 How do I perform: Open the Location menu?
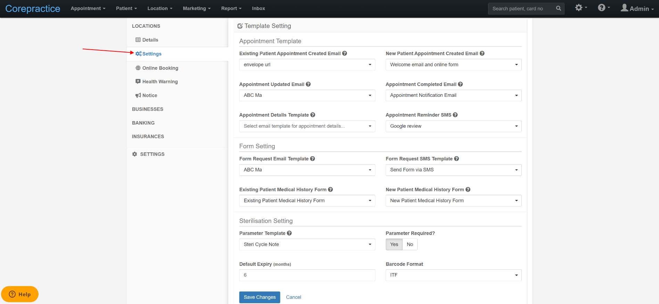(160, 8)
